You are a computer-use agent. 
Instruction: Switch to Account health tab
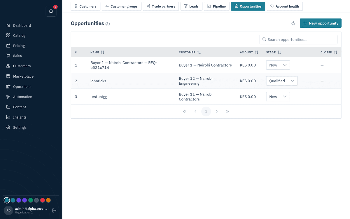[285, 6]
